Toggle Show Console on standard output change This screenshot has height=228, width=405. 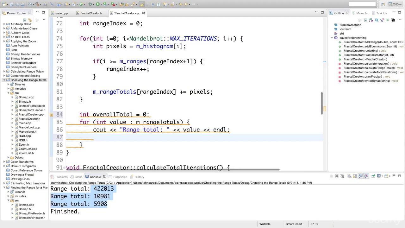click(360, 176)
